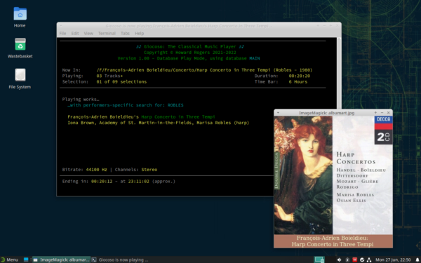Click the network connection tray icon

tap(369, 259)
